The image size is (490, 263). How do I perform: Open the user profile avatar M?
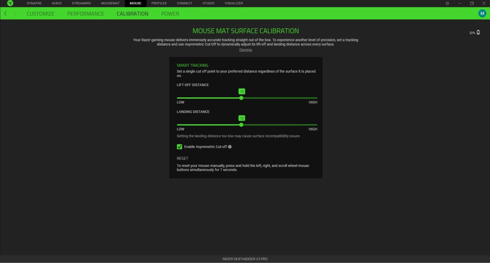tap(482, 13)
